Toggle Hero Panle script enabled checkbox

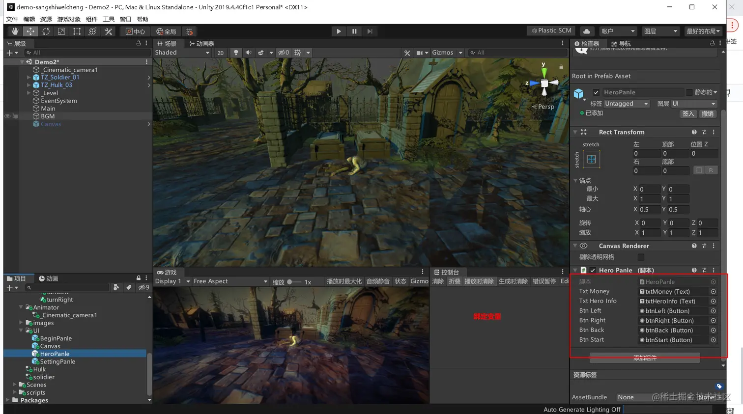point(593,270)
